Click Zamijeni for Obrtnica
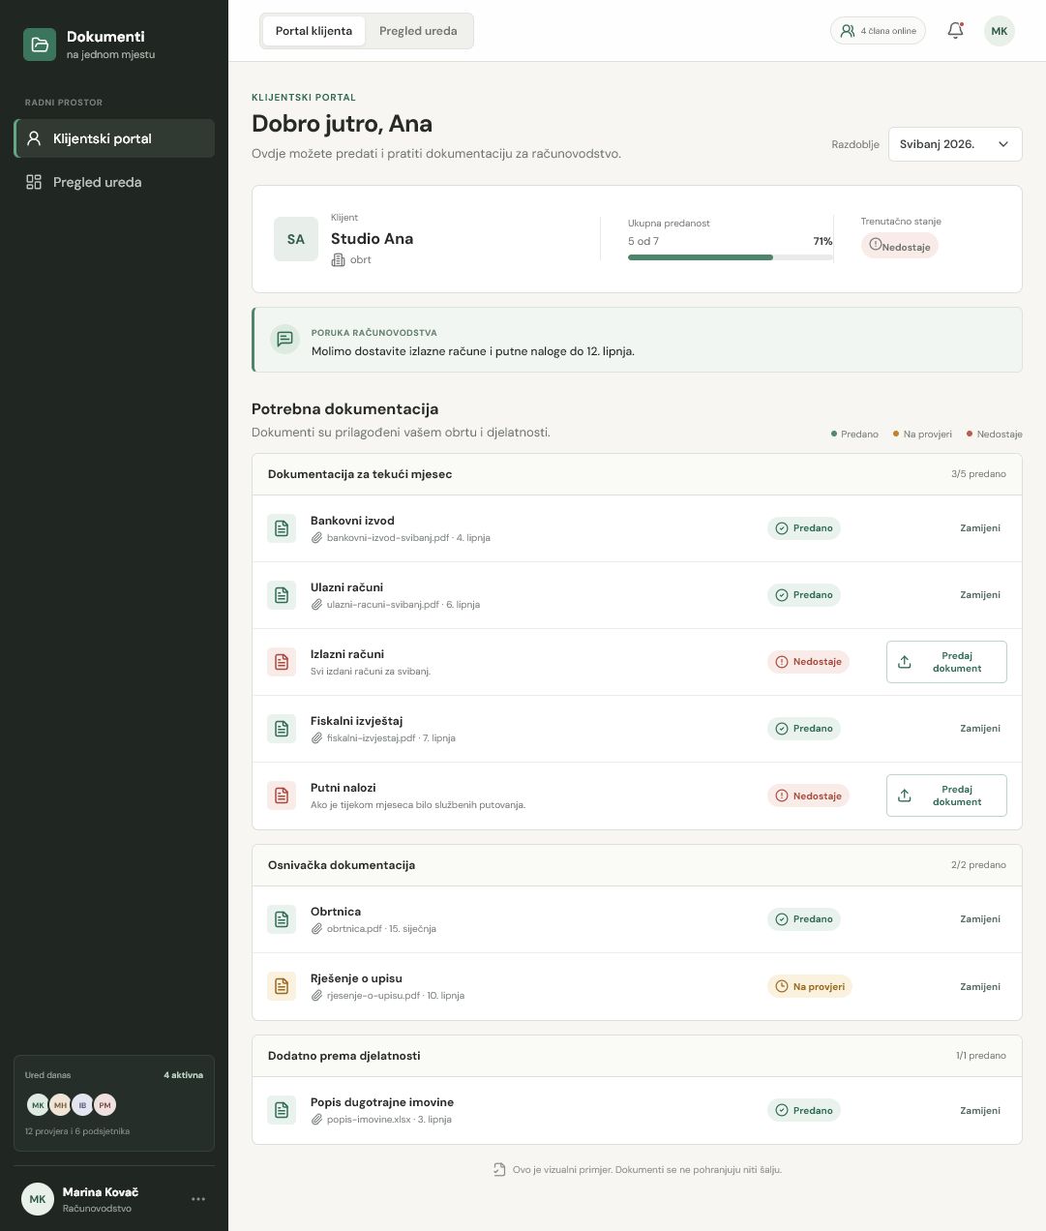This screenshot has width=1046, height=1231. 980,919
